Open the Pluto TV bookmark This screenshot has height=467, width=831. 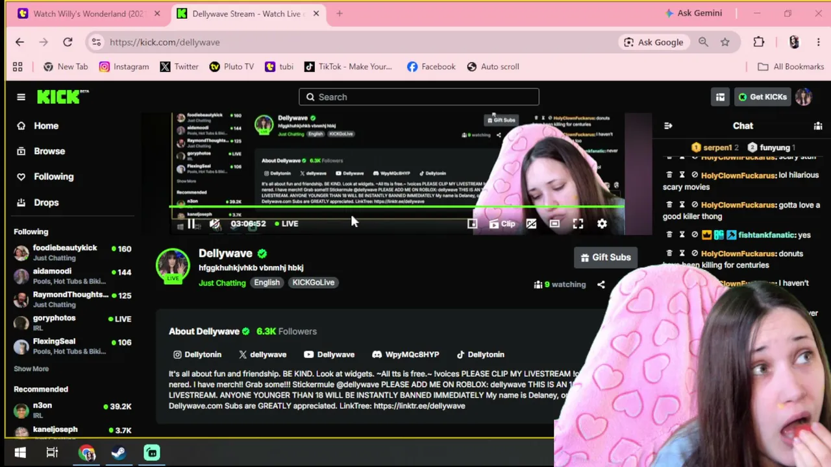pyautogui.click(x=232, y=67)
